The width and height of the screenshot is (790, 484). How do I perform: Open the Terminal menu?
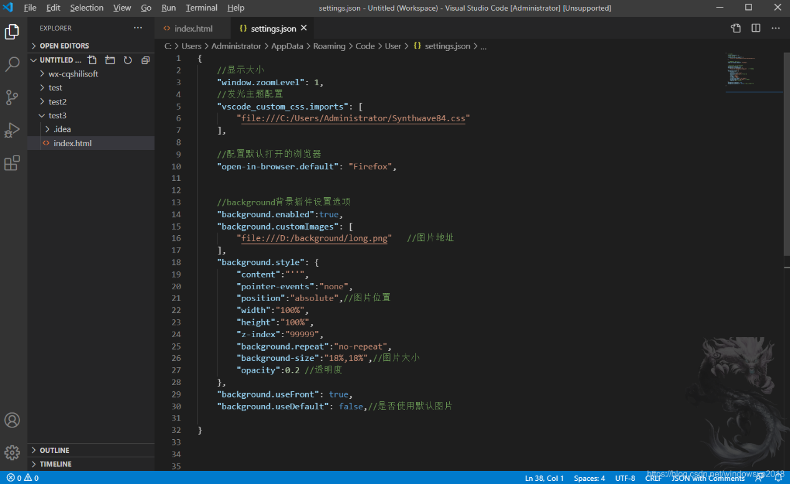[x=201, y=8]
